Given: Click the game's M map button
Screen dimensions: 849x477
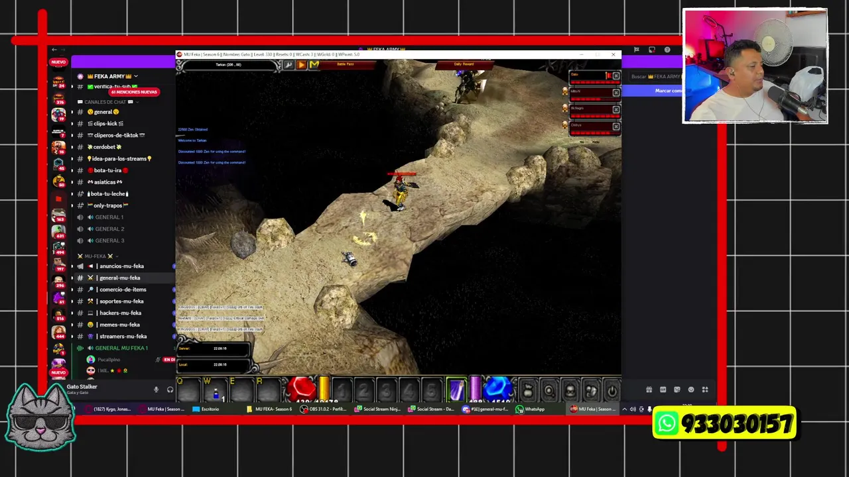Looking at the screenshot, I should [x=314, y=65].
